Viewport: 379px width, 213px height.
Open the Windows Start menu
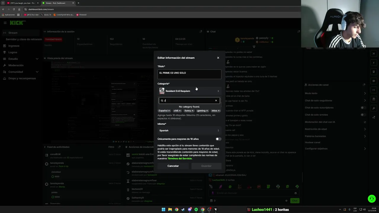pyautogui.click(x=163, y=209)
